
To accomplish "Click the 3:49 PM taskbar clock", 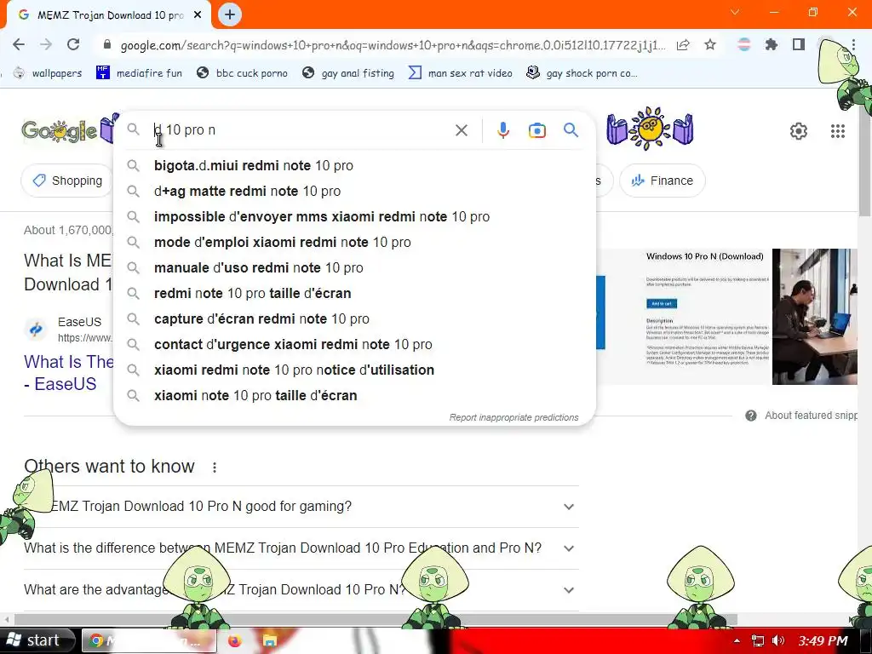I will pyautogui.click(x=823, y=640).
